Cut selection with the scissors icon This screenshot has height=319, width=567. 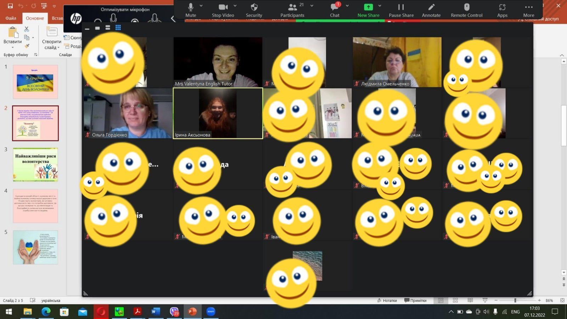point(27,29)
